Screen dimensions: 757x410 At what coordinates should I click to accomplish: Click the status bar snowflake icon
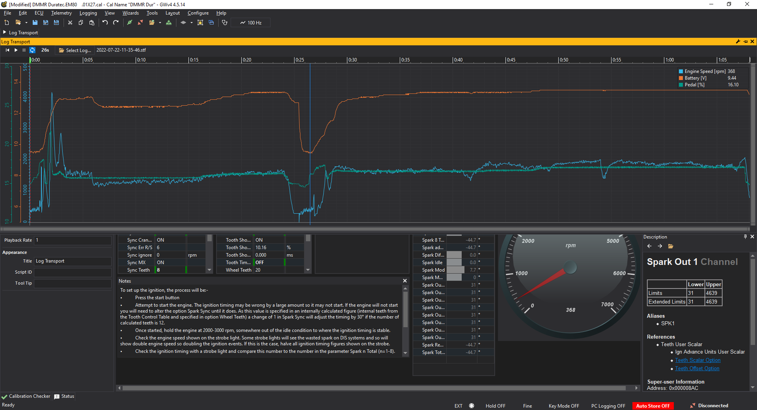(472, 406)
